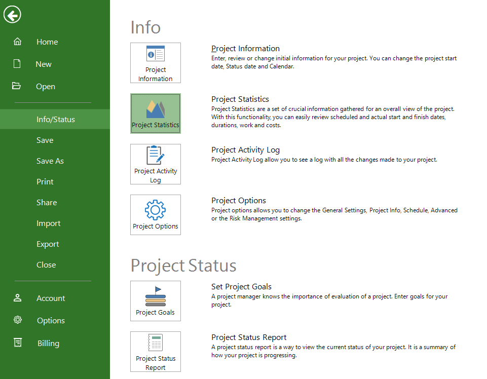Open the Share menu item
487x379 pixels.
pyautogui.click(x=47, y=203)
